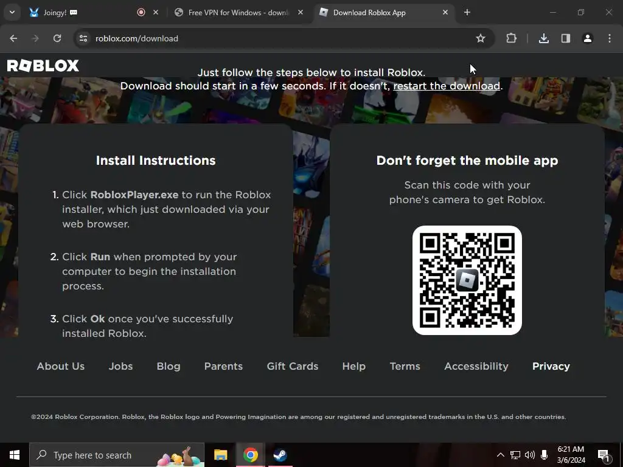The height and width of the screenshot is (467, 623).
Task: Open Parents footer link
Action: pos(223,366)
